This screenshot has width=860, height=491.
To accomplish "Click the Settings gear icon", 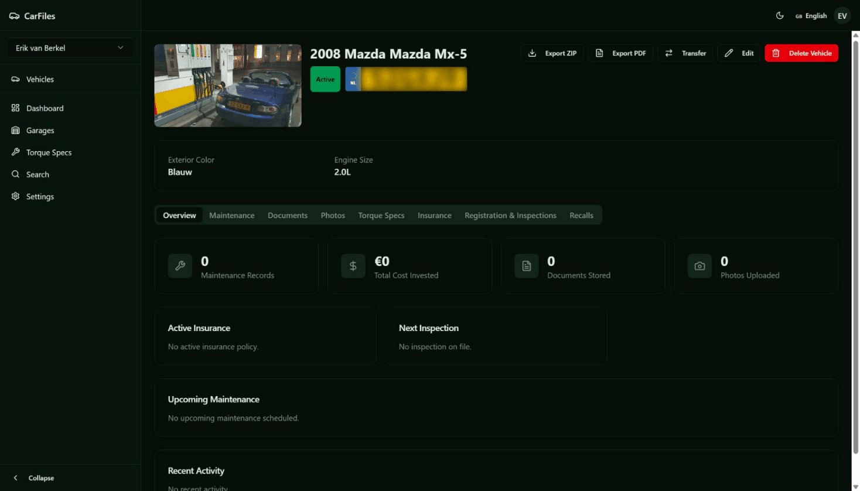I will (15, 196).
